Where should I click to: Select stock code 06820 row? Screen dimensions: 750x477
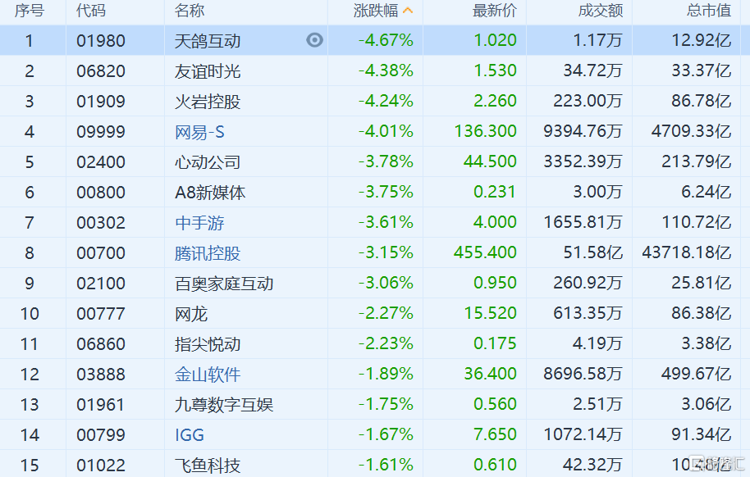101,71
